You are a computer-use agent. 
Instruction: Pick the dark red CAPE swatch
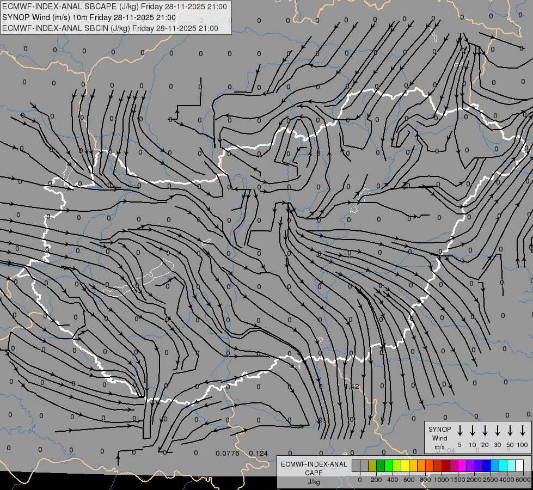coord(446,465)
